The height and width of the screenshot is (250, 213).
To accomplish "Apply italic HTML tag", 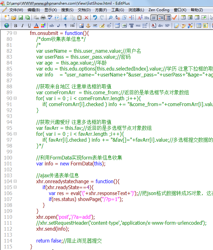I will pyautogui.click(x=23, y=26).
